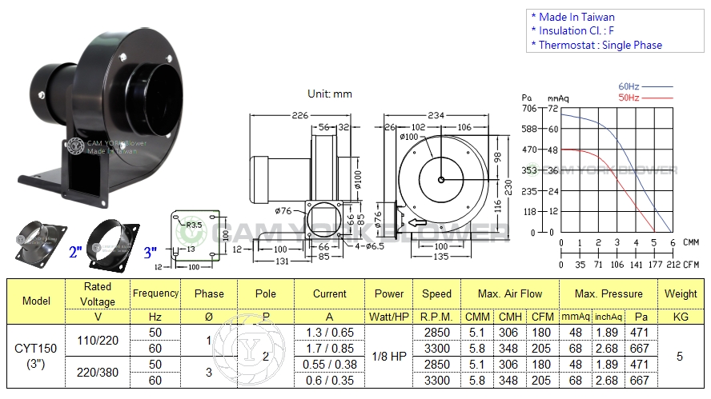The image size is (711, 399).
Task: Click the 'Weight' column header
Action: pyautogui.click(x=681, y=294)
